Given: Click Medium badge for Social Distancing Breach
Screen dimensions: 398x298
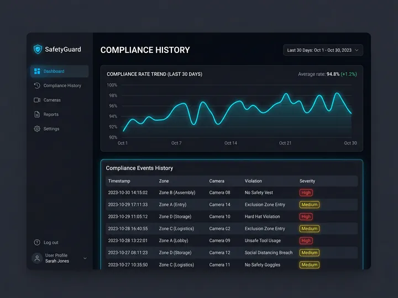Looking at the screenshot, I should pos(309,253).
